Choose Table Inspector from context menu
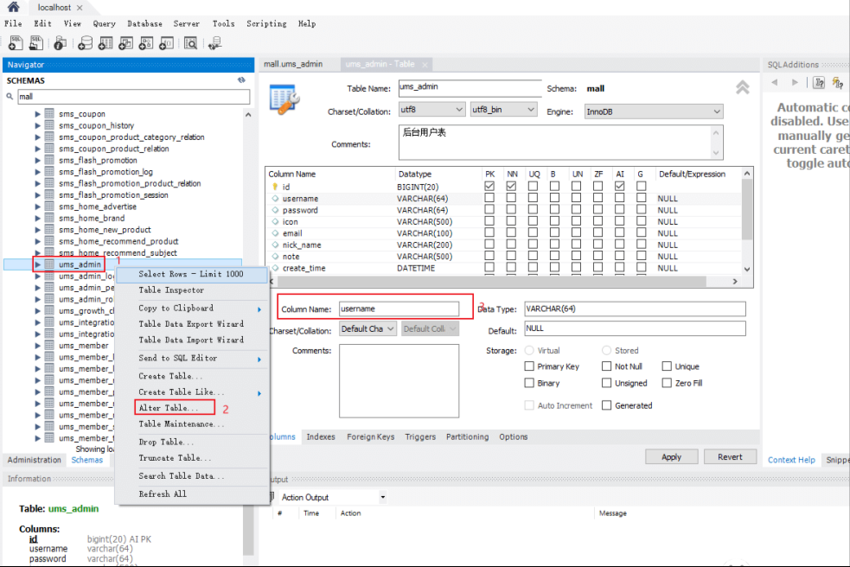 pyautogui.click(x=171, y=290)
